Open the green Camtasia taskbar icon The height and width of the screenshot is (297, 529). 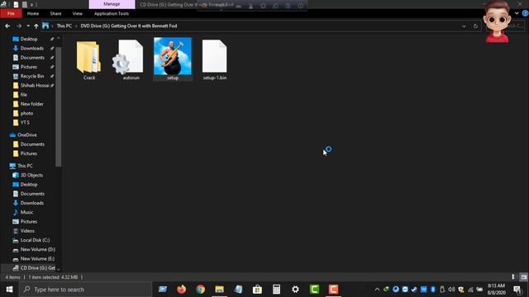coord(314,290)
